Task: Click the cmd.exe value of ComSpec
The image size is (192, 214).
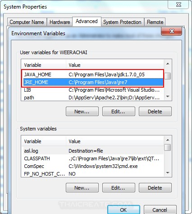Action: pos(103,166)
